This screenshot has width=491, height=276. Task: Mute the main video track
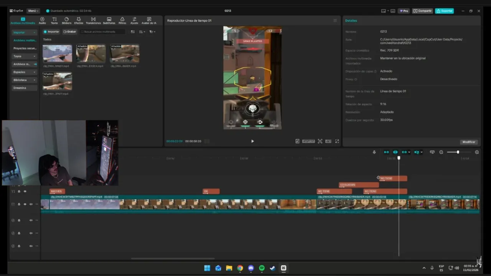tap(31, 204)
